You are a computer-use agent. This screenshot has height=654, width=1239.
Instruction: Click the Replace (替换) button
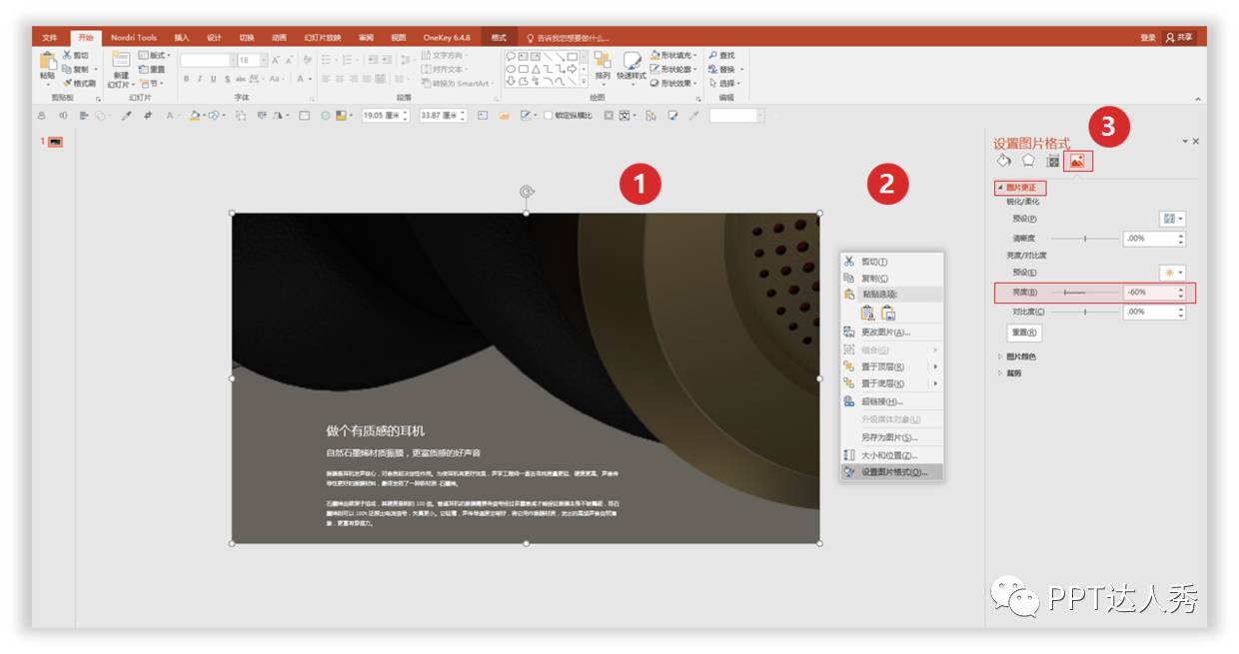pos(726,69)
